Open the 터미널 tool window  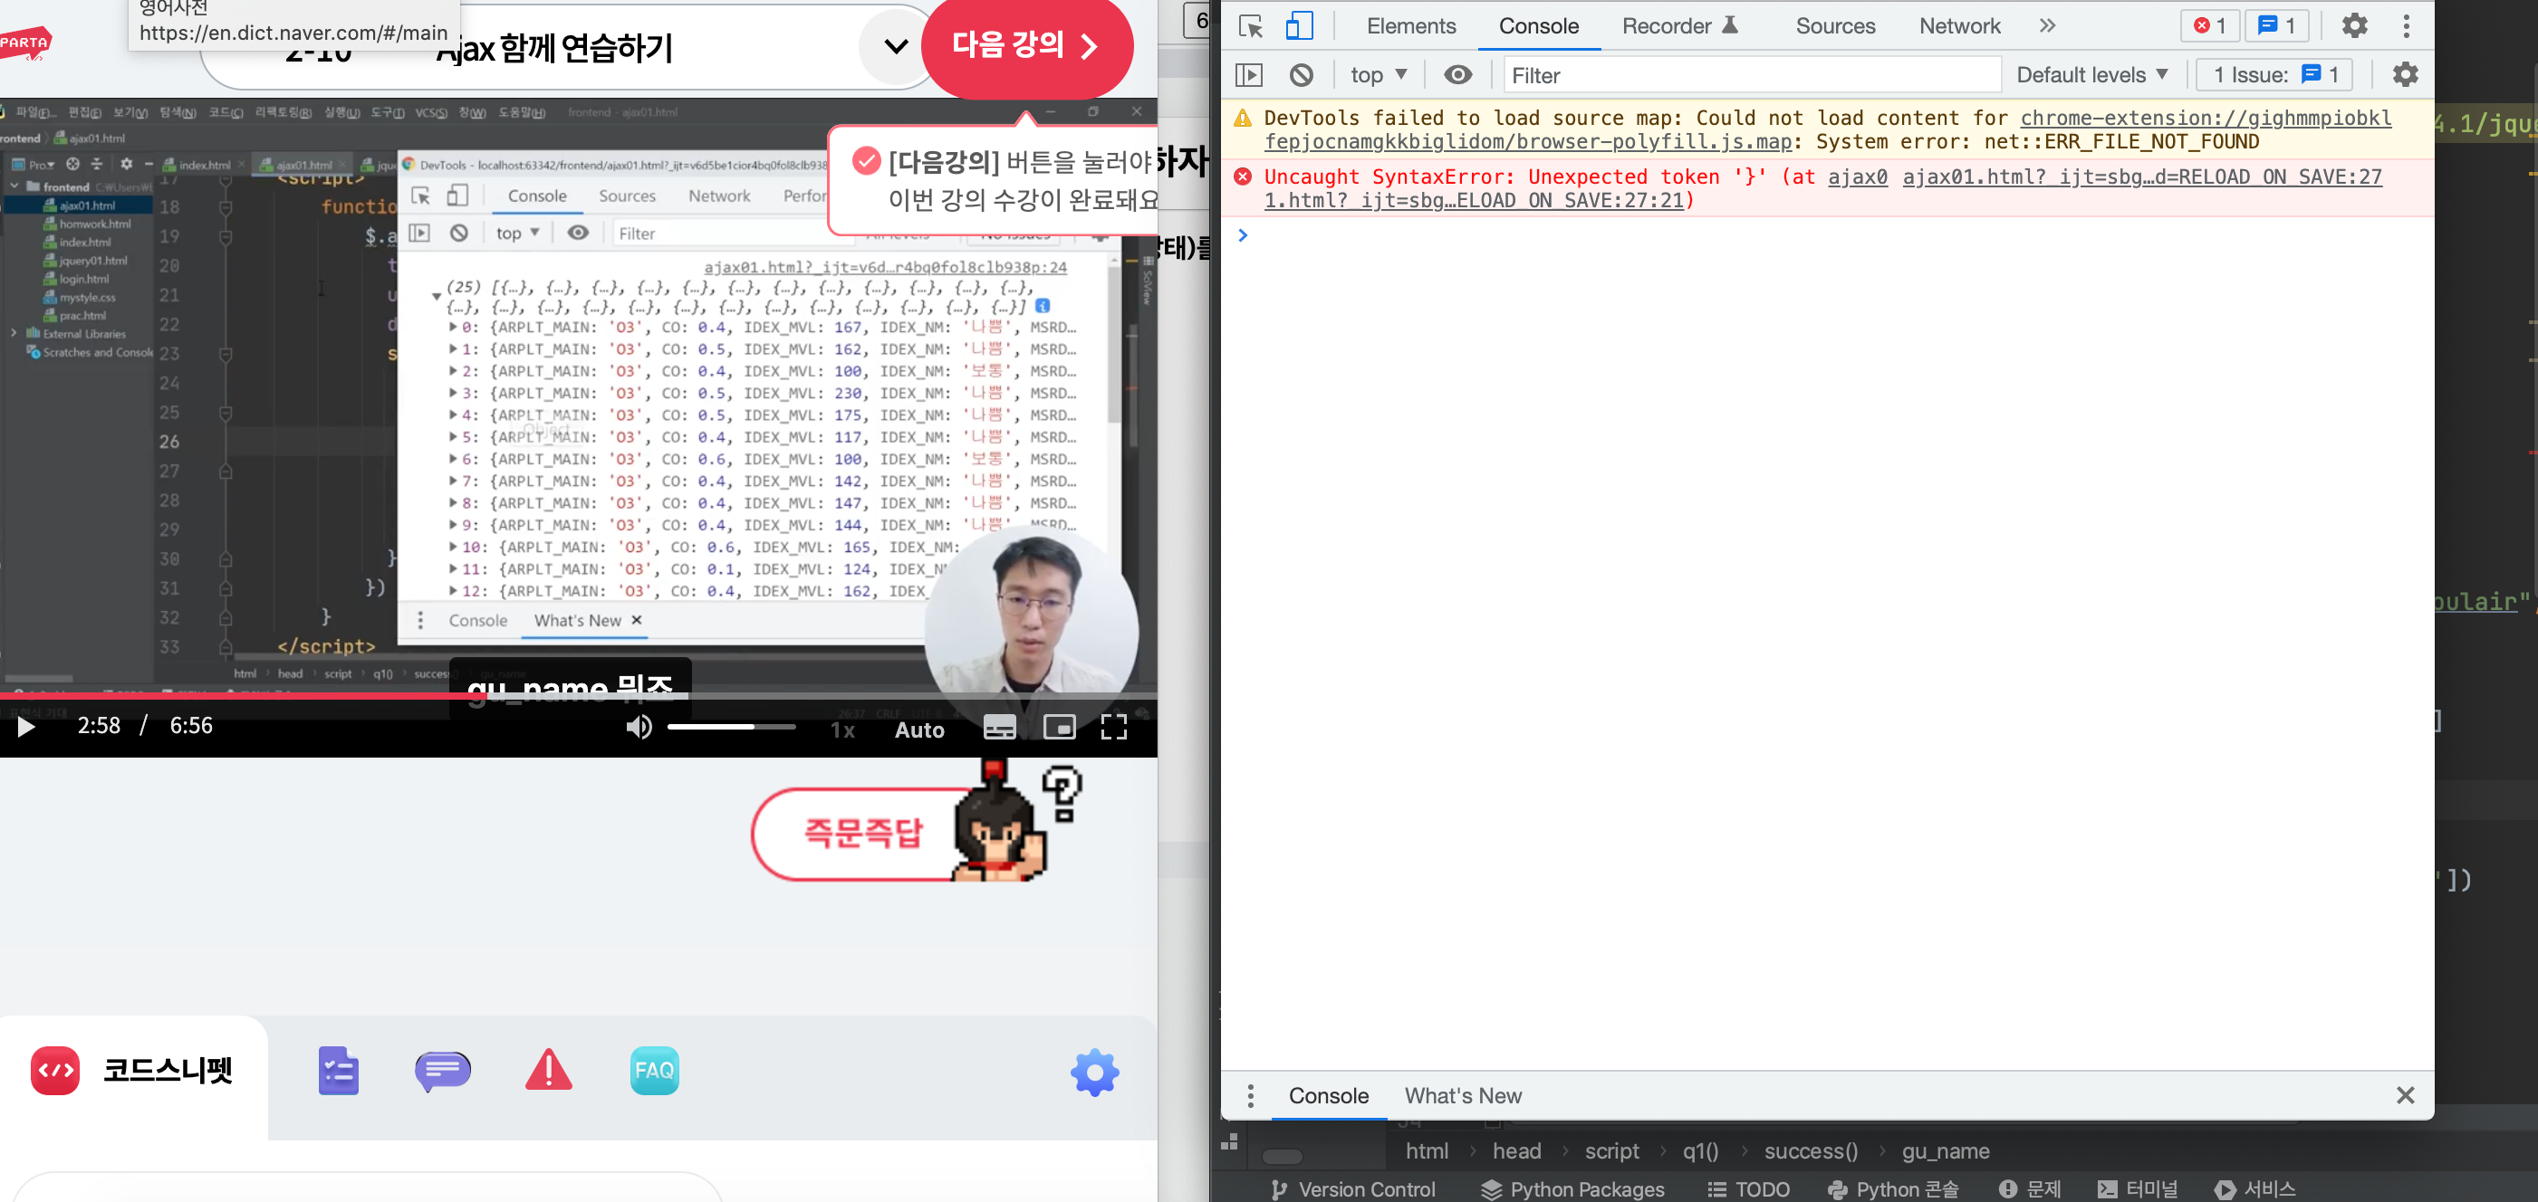(2138, 1188)
